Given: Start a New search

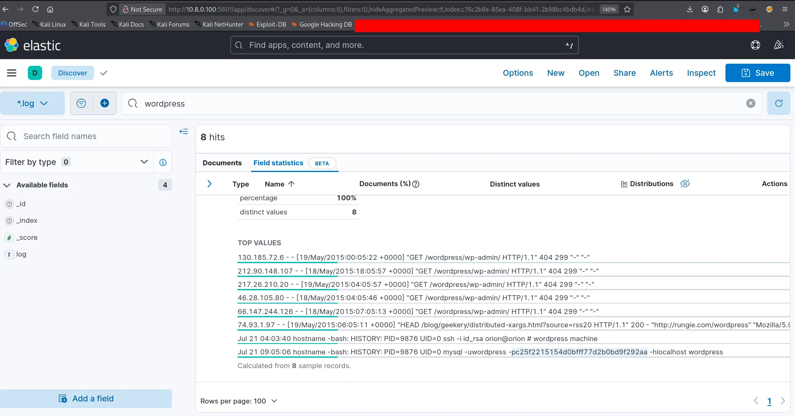Looking at the screenshot, I should point(556,73).
